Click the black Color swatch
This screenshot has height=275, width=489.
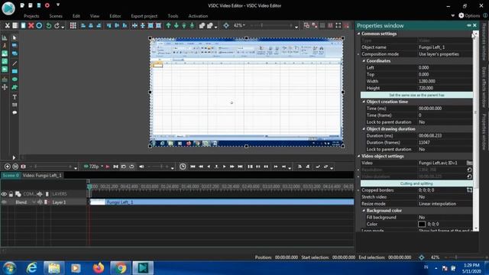(x=422, y=224)
